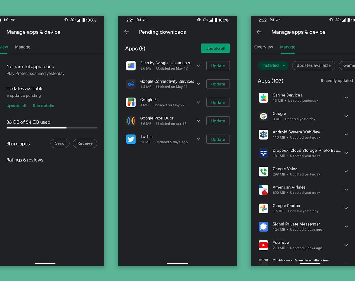Switch to the Overview tab
Image resolution: width=355 pixels, height=281 pixels.
(264, 47)
